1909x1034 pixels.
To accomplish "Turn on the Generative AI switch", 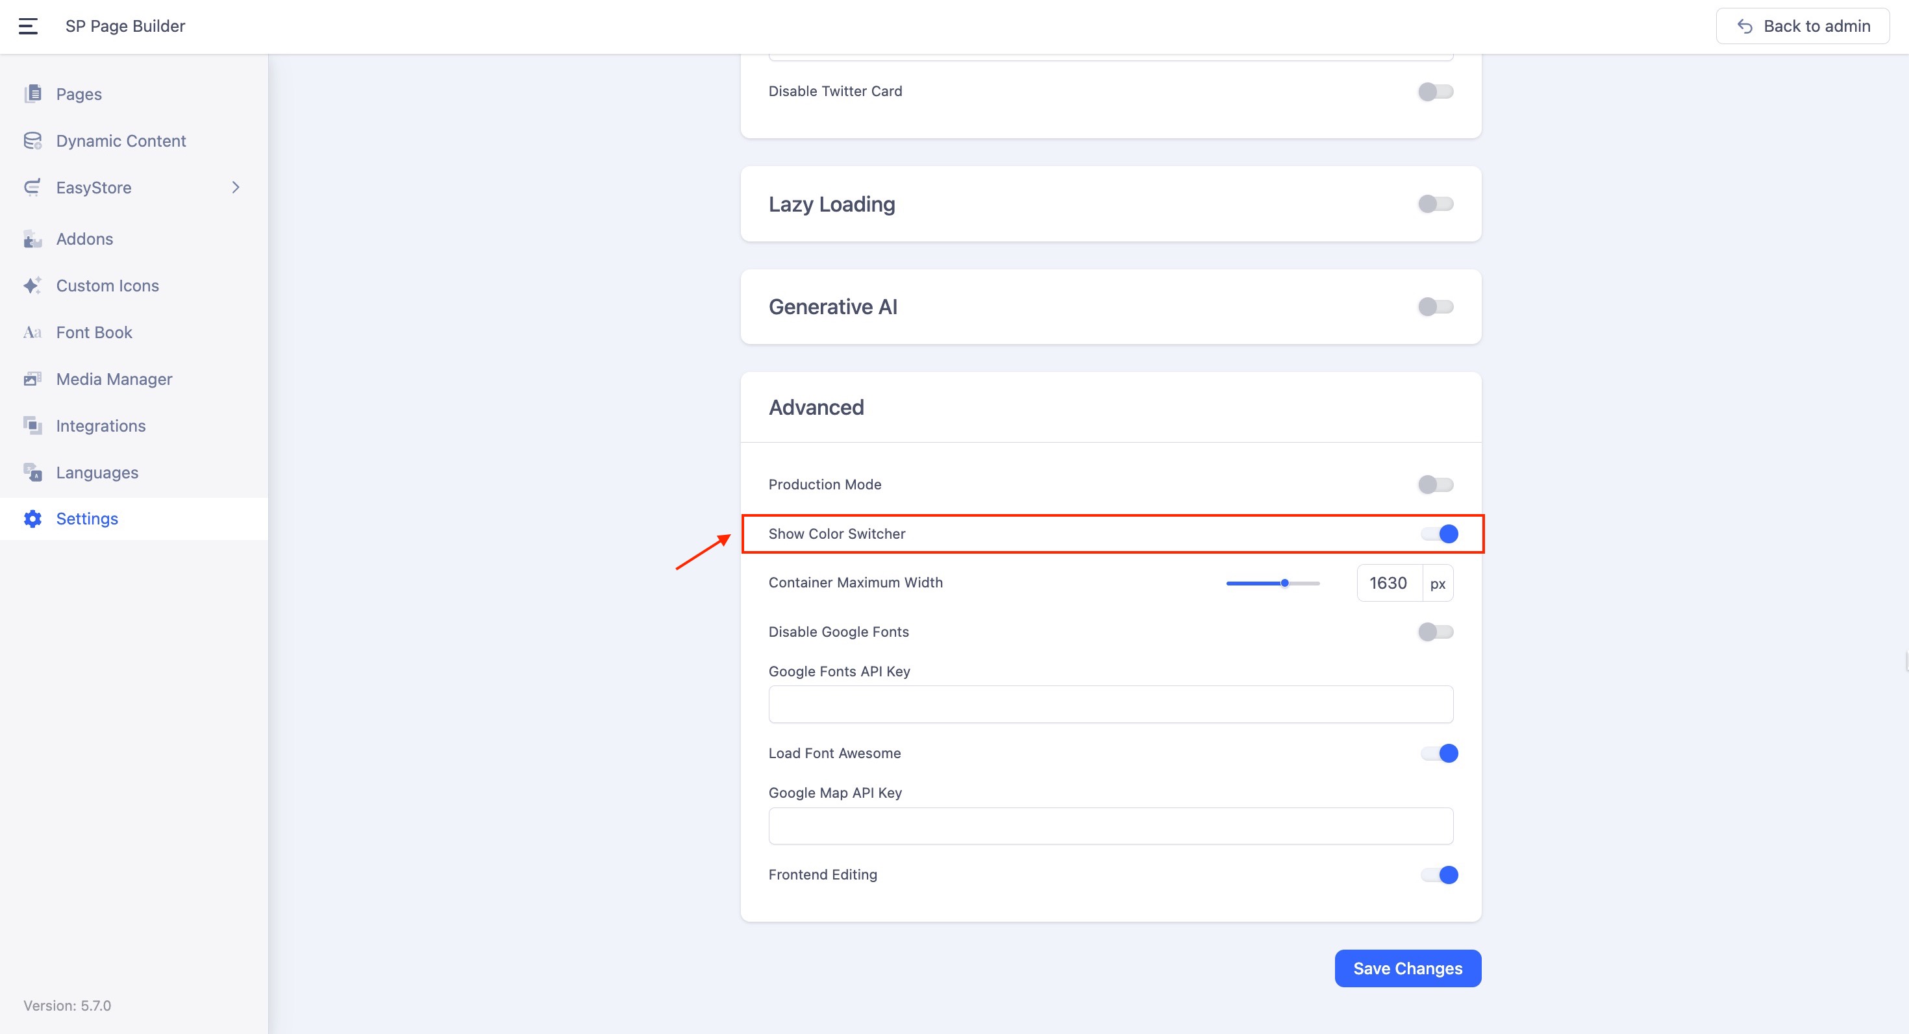I will click(1436, 306).
